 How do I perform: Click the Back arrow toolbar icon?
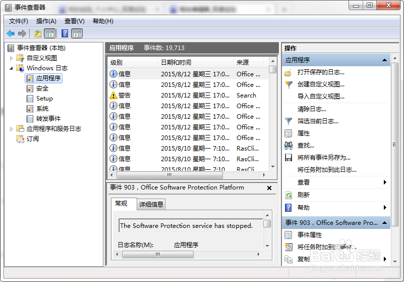(x=11, y=33)
